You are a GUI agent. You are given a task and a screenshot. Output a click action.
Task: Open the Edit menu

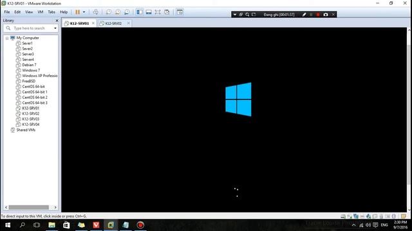pos(17,12)
